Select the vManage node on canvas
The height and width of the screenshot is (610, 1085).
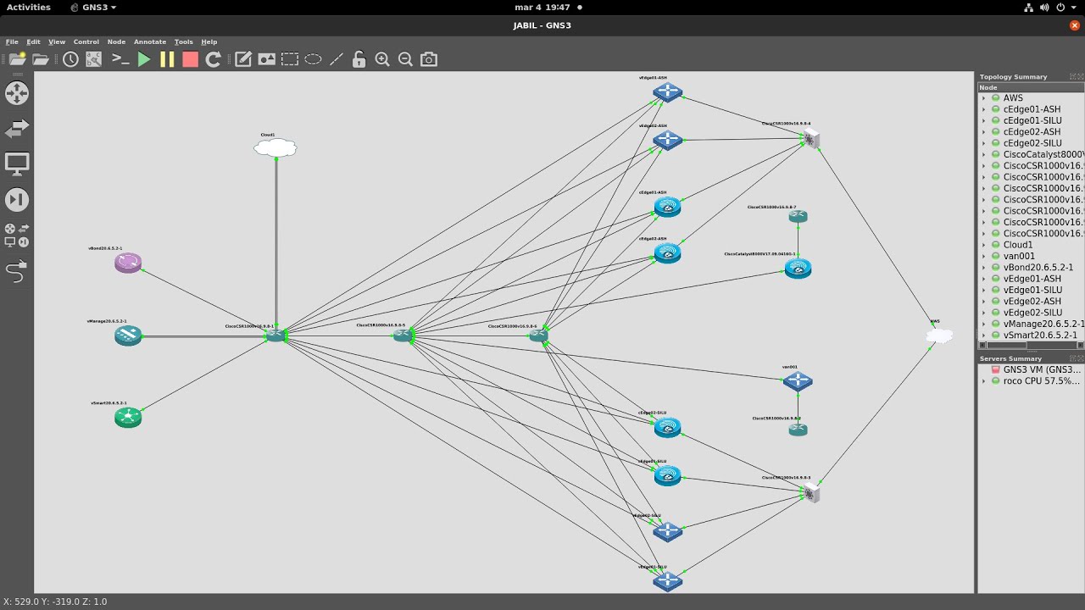point(128,336)
